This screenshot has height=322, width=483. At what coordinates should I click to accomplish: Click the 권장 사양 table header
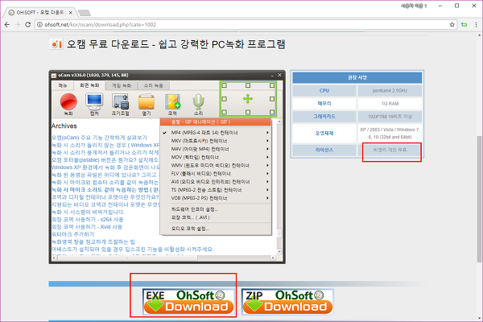357,77
